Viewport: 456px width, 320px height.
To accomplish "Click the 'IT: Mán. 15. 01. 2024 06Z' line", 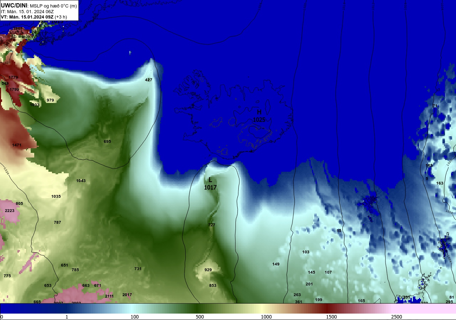I will pos(27,11).
